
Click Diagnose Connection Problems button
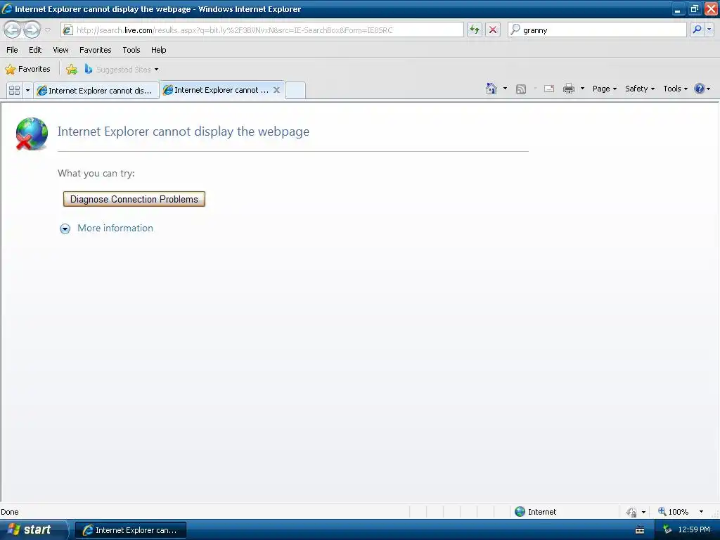pyautogui.click(x=134, y=199)
